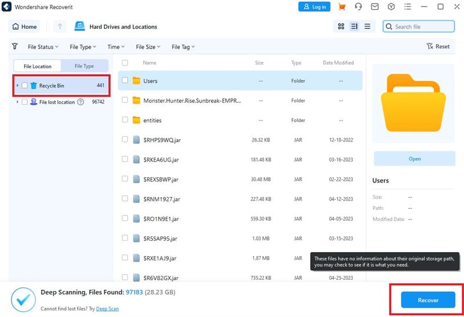Viewport: 464px width, 317px height.
Task: Toggle the select-all checkbox in header
Action: point(125,63)
